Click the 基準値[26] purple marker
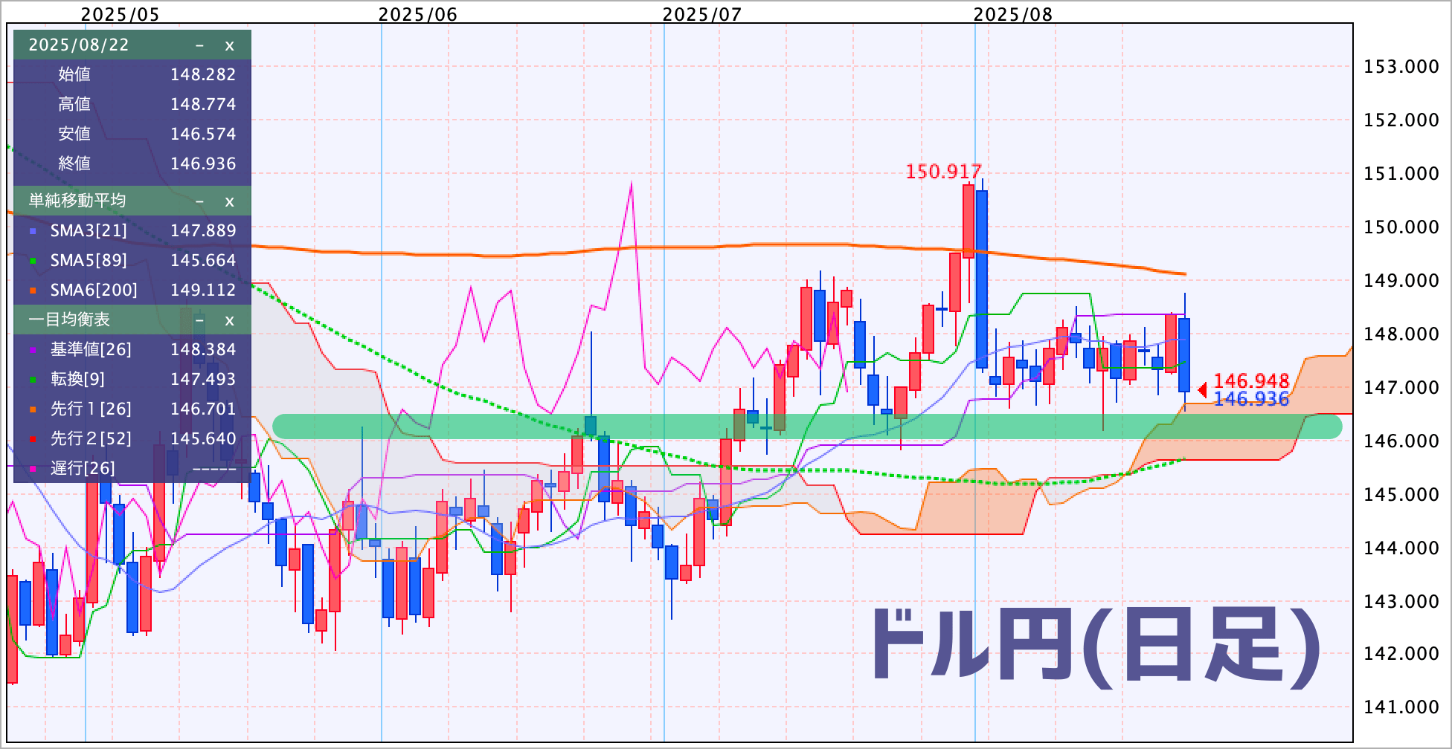Screen dimensions: 1452x749 point(33,350)
